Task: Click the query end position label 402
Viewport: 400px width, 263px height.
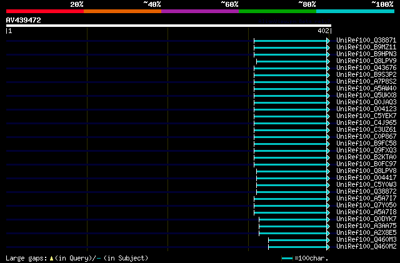Action: 323,31
